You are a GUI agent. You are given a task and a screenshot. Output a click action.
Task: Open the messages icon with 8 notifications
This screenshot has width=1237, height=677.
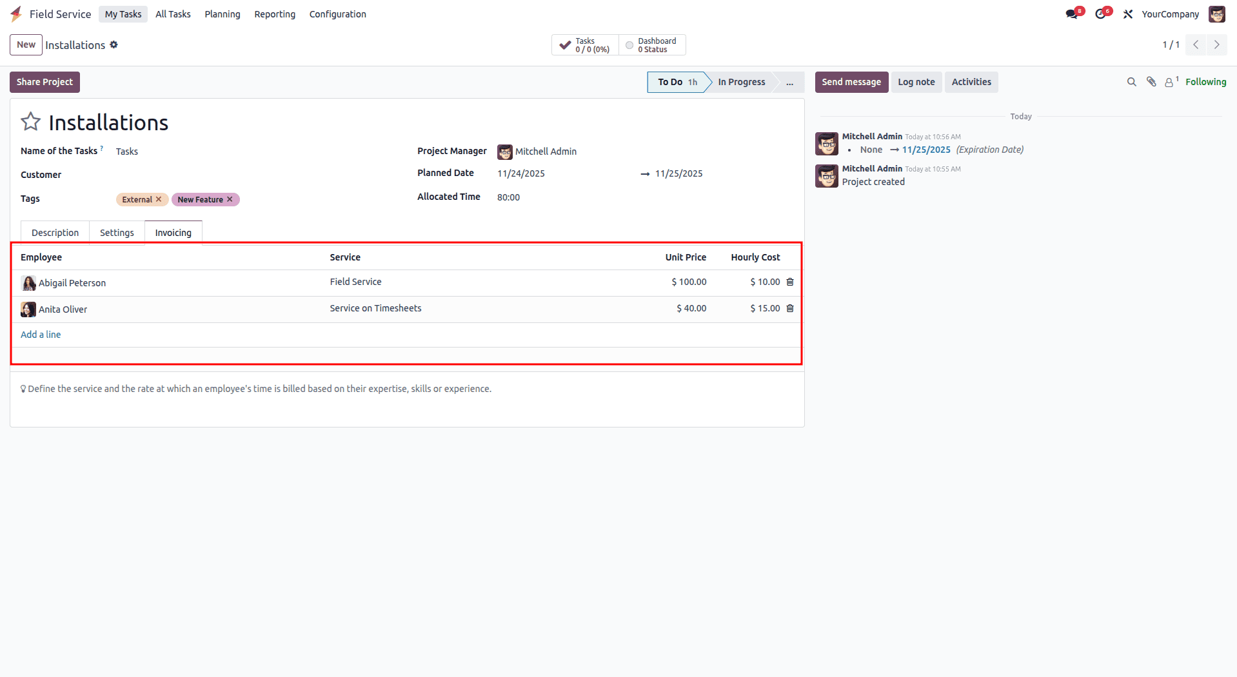(1073, 13)
